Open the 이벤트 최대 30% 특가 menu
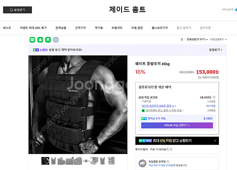 coord(33,28)
